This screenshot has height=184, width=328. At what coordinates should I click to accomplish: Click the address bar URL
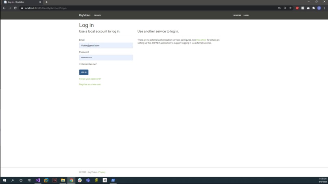(46, 8)
